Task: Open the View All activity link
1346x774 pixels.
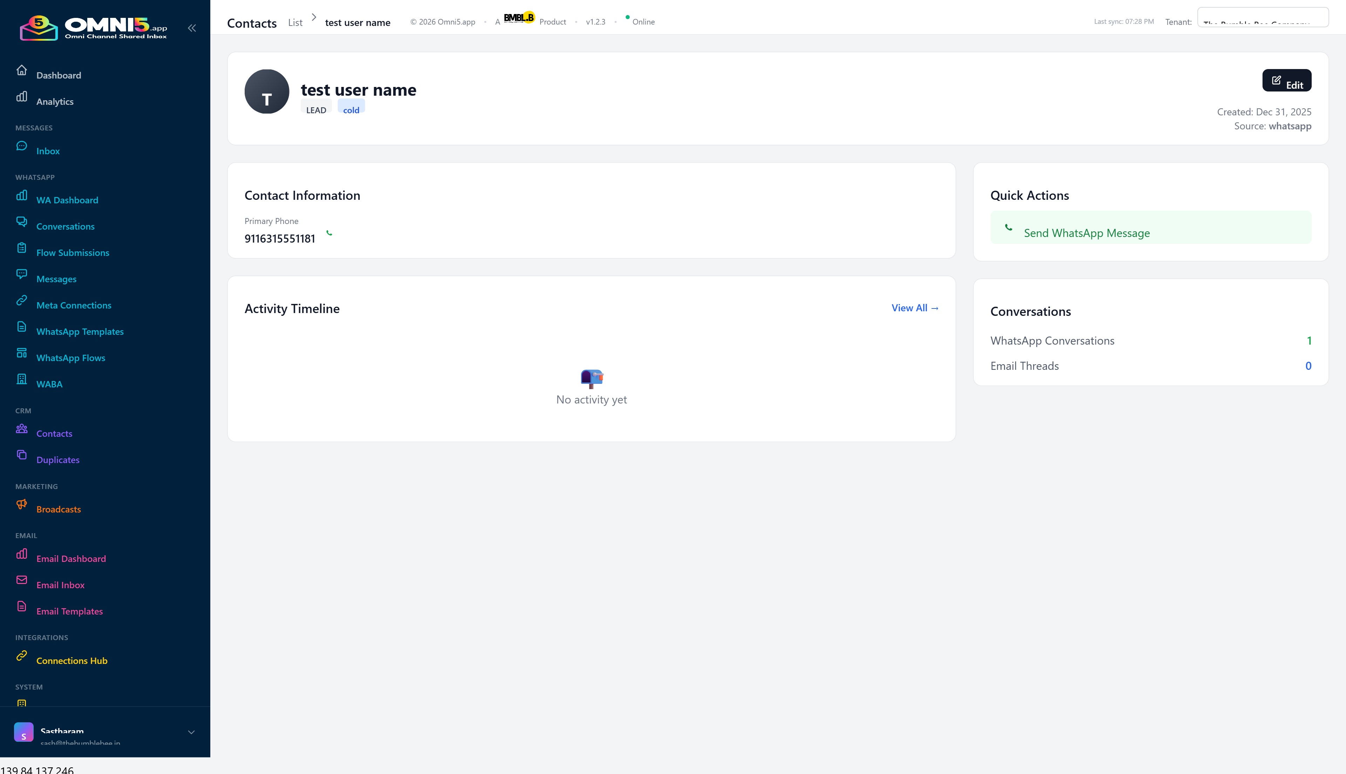Action: tap(915, 308)
